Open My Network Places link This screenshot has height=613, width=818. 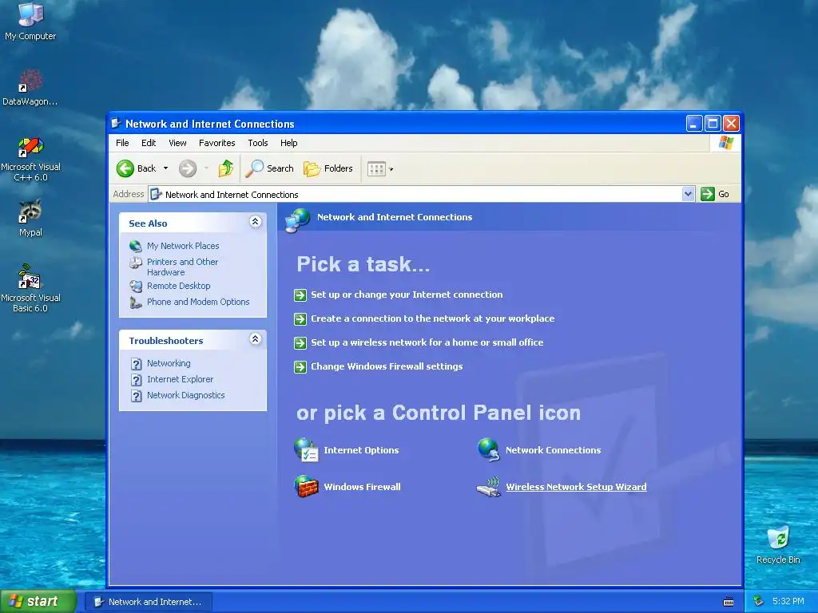click(x=183, y=246)
